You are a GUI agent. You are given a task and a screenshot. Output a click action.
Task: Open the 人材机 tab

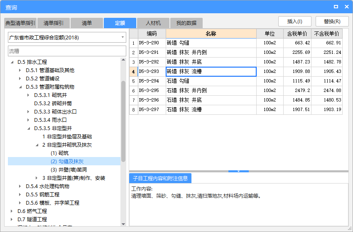click(x=153, y=23)
